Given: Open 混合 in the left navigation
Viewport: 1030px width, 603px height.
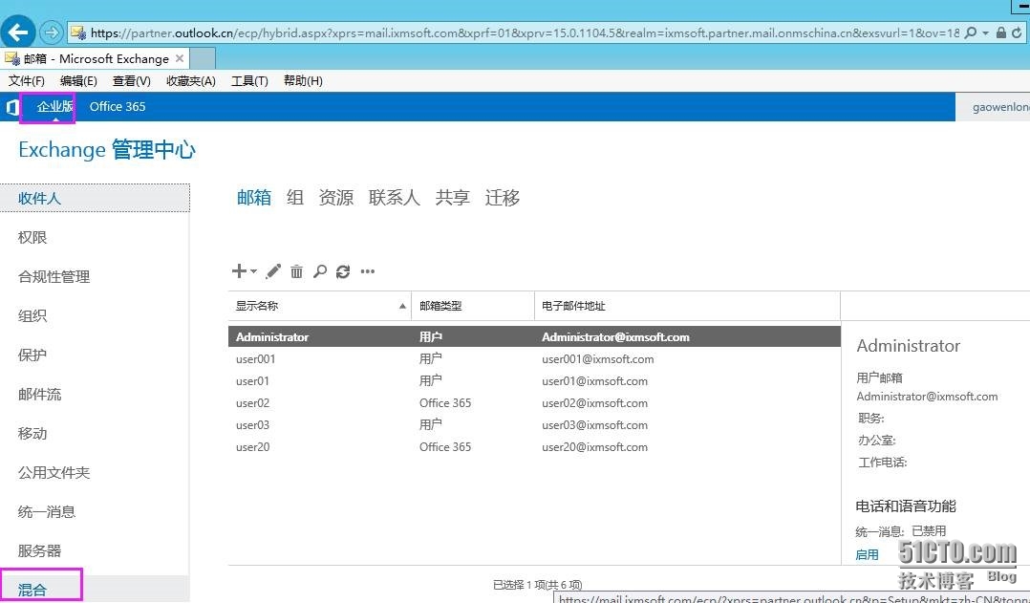Looking at the screenshot, I should click(x=32, y=590).
